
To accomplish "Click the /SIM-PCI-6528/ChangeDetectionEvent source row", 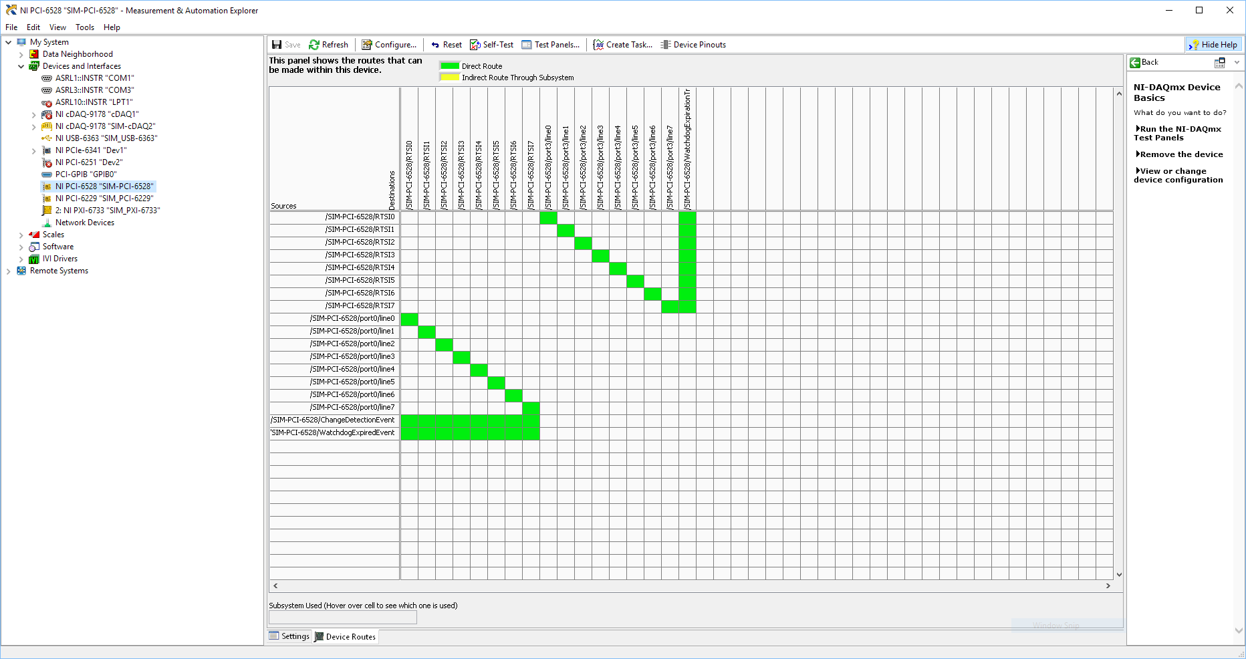I will coord(334,420).
